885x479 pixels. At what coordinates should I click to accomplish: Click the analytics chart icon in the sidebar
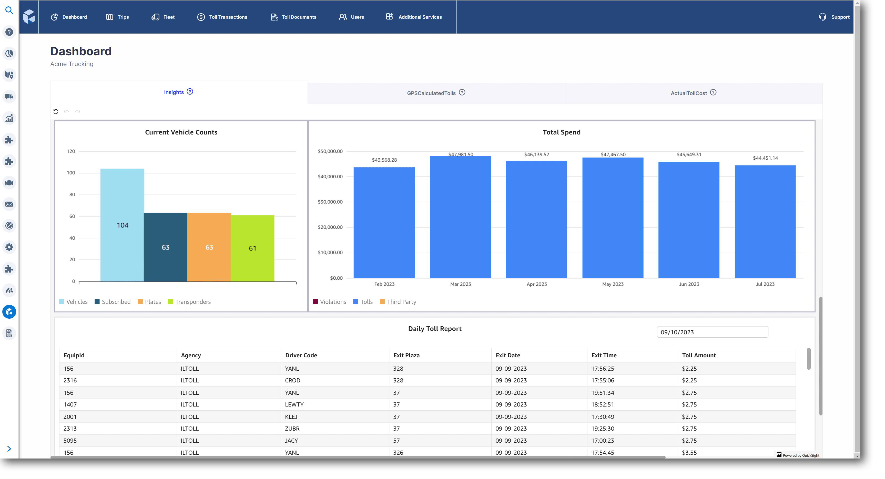[9, 118]
